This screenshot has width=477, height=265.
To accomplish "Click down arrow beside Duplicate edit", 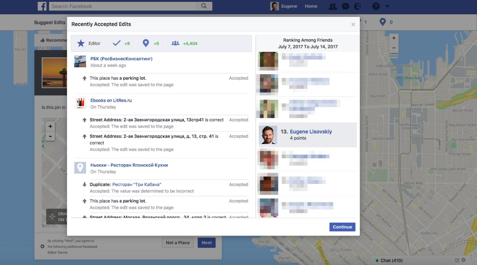I will tap(85, 185).
